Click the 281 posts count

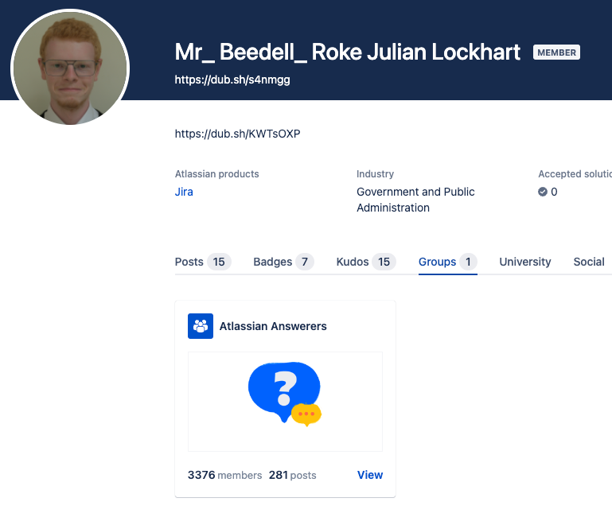tap(292, 476)
